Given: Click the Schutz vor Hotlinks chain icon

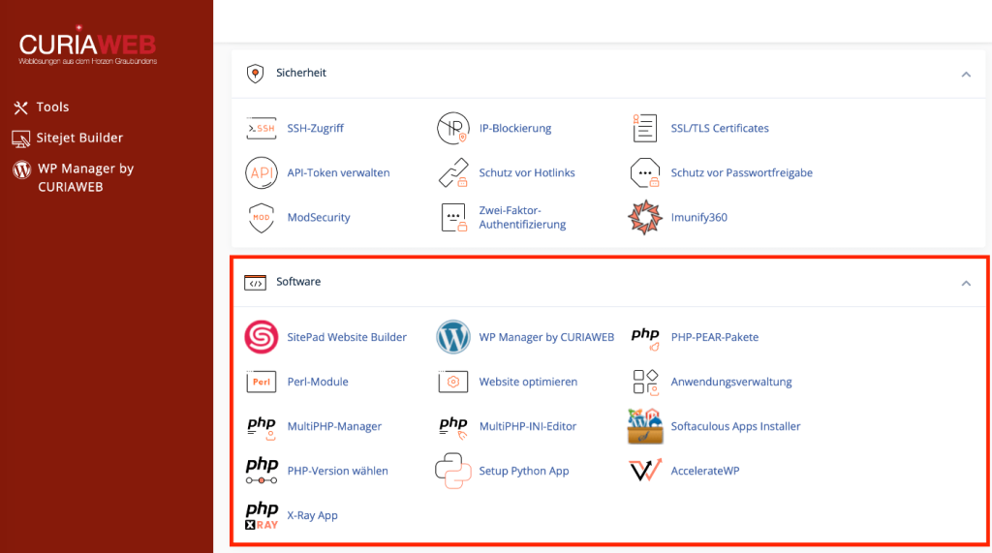Looking at the screenshot, I should 453,172.
